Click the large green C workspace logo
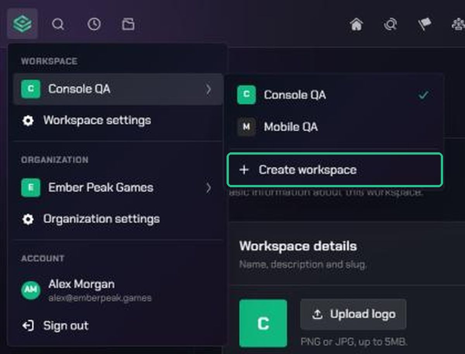 263,323
